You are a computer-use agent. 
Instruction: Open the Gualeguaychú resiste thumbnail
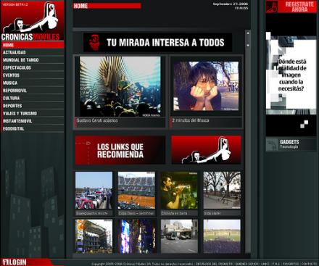[94, 191]
